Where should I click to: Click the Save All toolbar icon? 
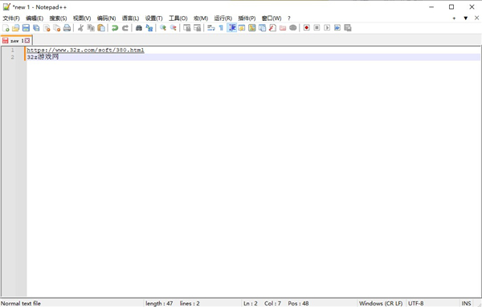(x=36, y=28)
